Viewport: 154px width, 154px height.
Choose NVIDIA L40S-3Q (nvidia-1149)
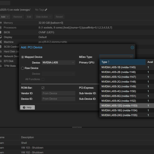[127, 86]
